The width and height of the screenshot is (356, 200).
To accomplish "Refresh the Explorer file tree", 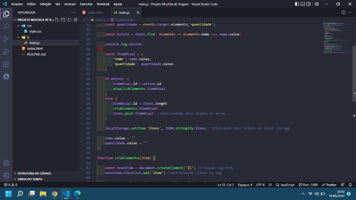I will [69, 20].
